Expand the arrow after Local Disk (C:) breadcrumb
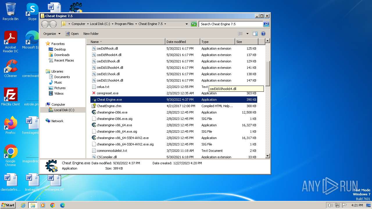 click(112, 24)
